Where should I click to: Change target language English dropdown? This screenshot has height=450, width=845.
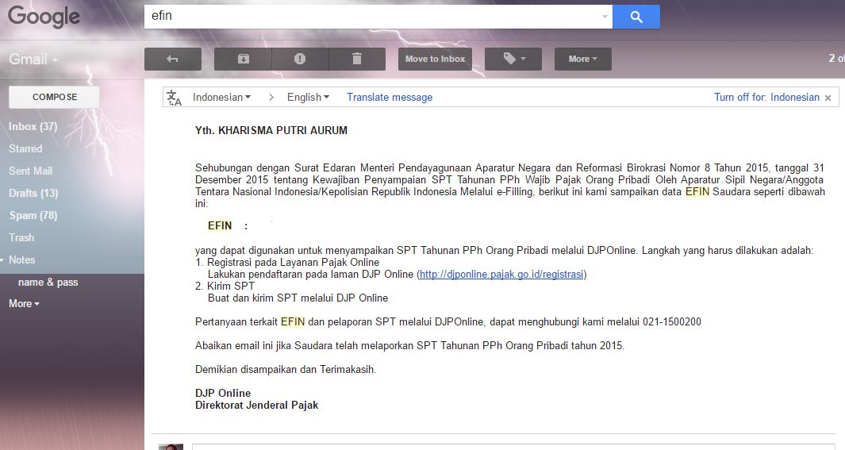point(308,97)
